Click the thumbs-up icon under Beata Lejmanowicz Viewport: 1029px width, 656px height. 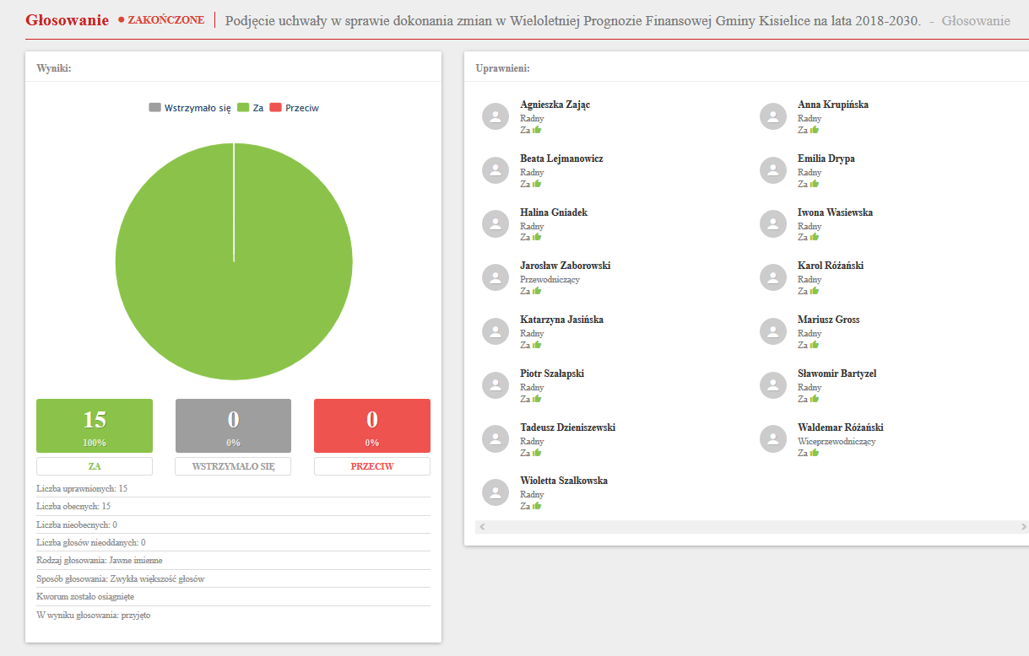pos(537,184)
